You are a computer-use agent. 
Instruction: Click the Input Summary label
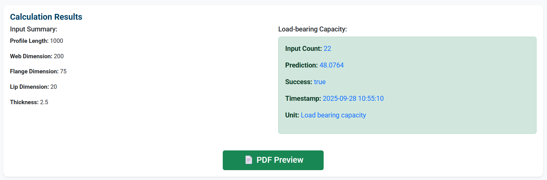(33, 29)
